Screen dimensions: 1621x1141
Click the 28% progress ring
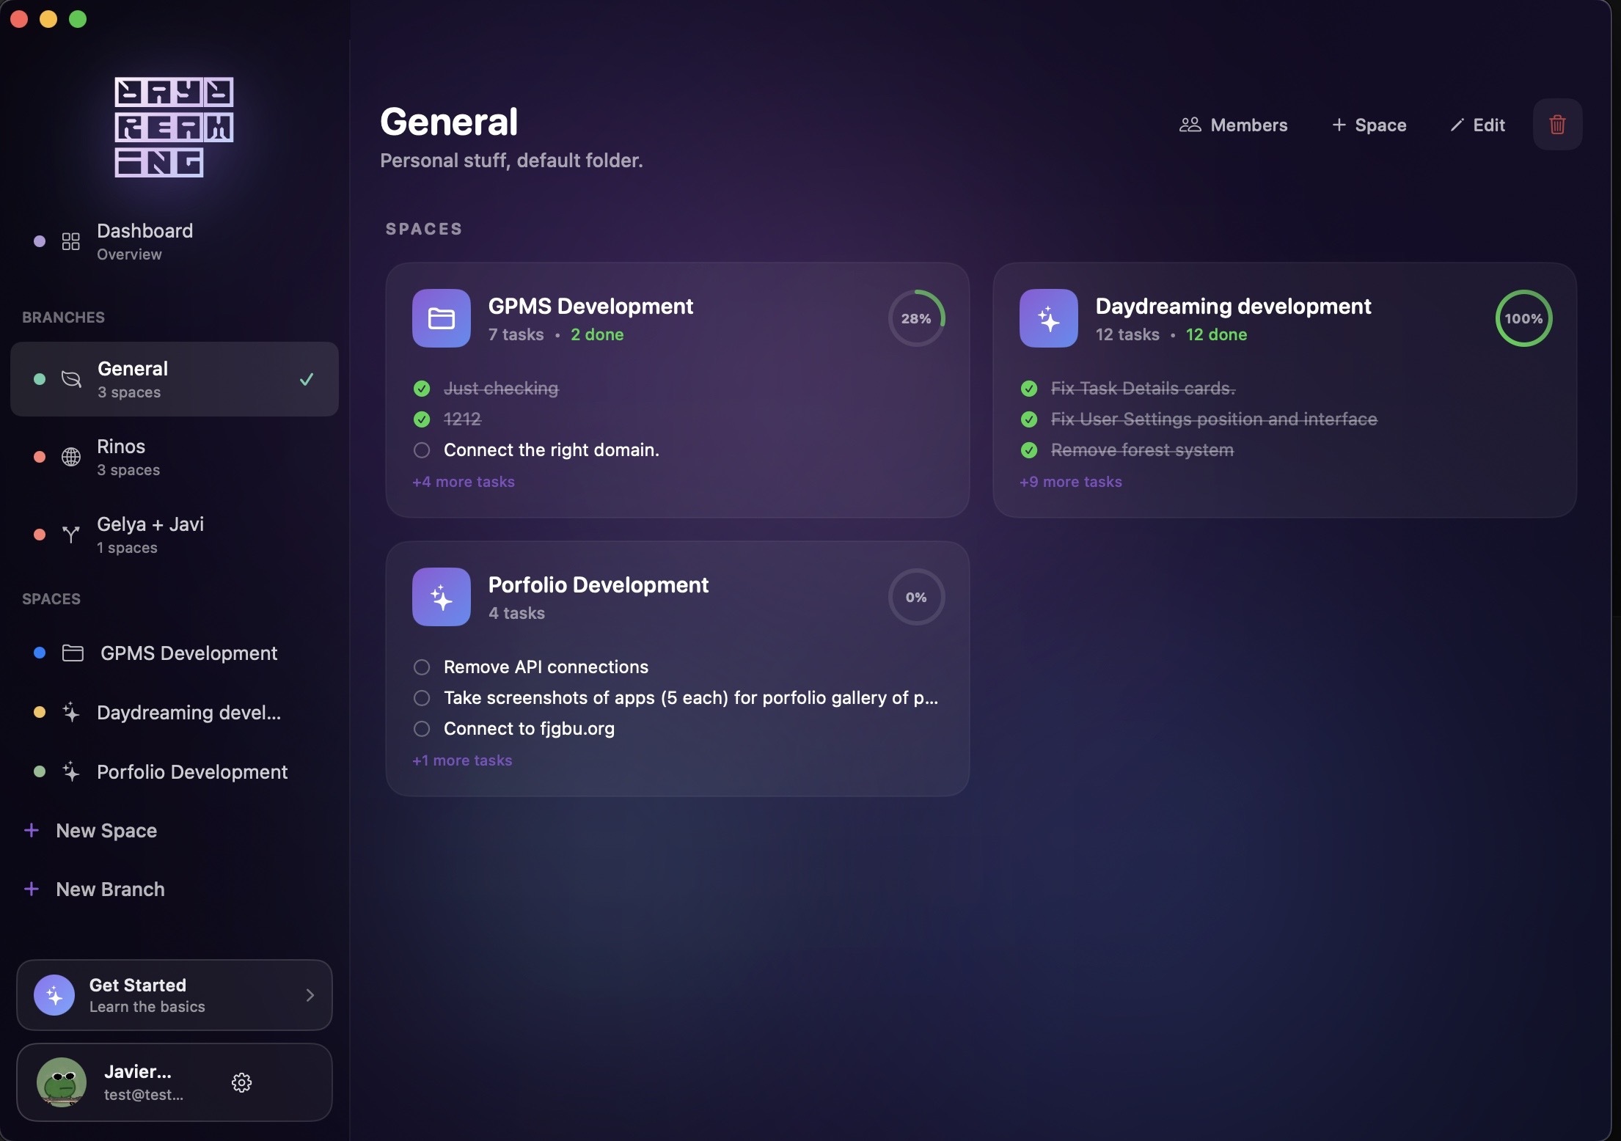(917, 318)
